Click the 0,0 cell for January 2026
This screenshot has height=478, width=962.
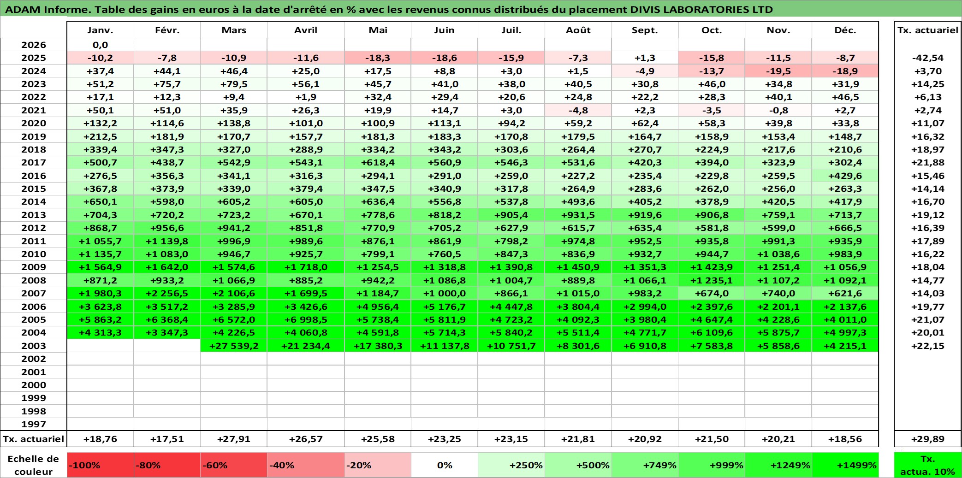pos(100,45)
